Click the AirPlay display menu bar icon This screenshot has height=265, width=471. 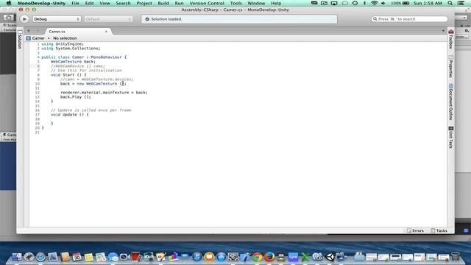point(334,3)
